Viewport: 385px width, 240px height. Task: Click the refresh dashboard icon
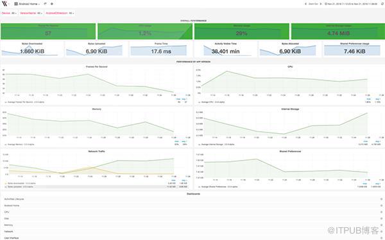[x=382, y=4]
